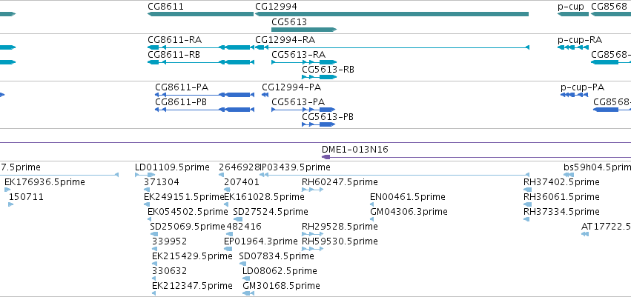Select the CG5613 gene glyph
631x297 pixels.
point(304,30)
